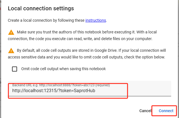Enable omit code cell output checkbox
This screenshot has height=118, width=179.
tap(15, 69)
